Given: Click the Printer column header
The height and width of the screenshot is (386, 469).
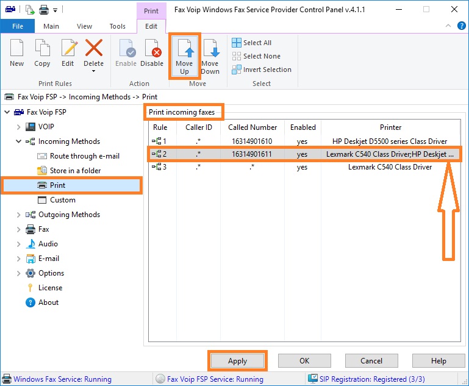Looking at the screenshot, I should [x=390, y=127].
